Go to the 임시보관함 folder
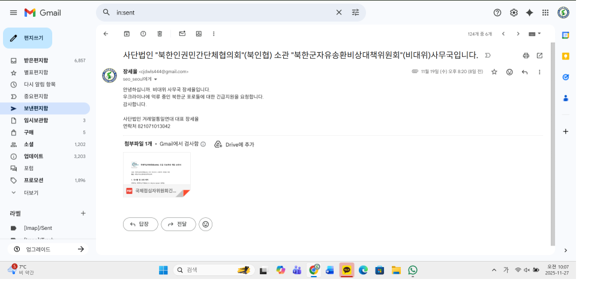This screenshot has height=285, width=600. tap(36, 120)
